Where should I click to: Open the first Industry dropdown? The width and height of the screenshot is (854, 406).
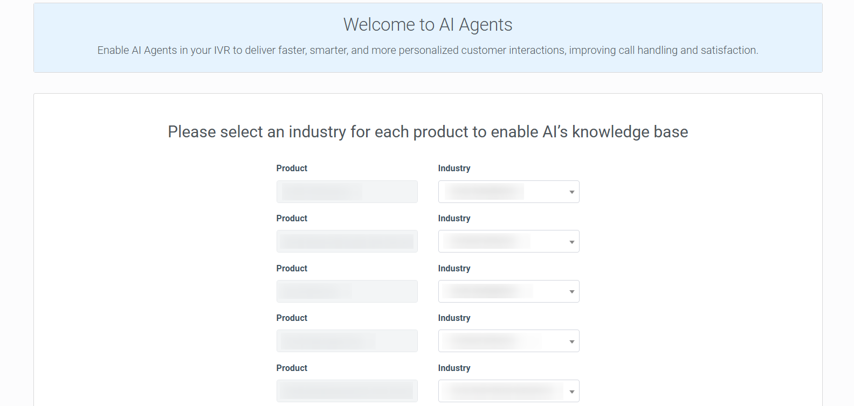tap(508, 192)
